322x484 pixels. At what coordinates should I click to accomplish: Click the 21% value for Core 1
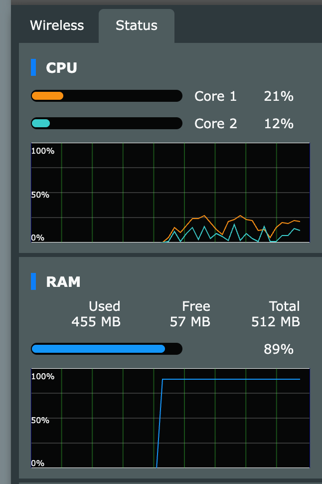[278, 96]
